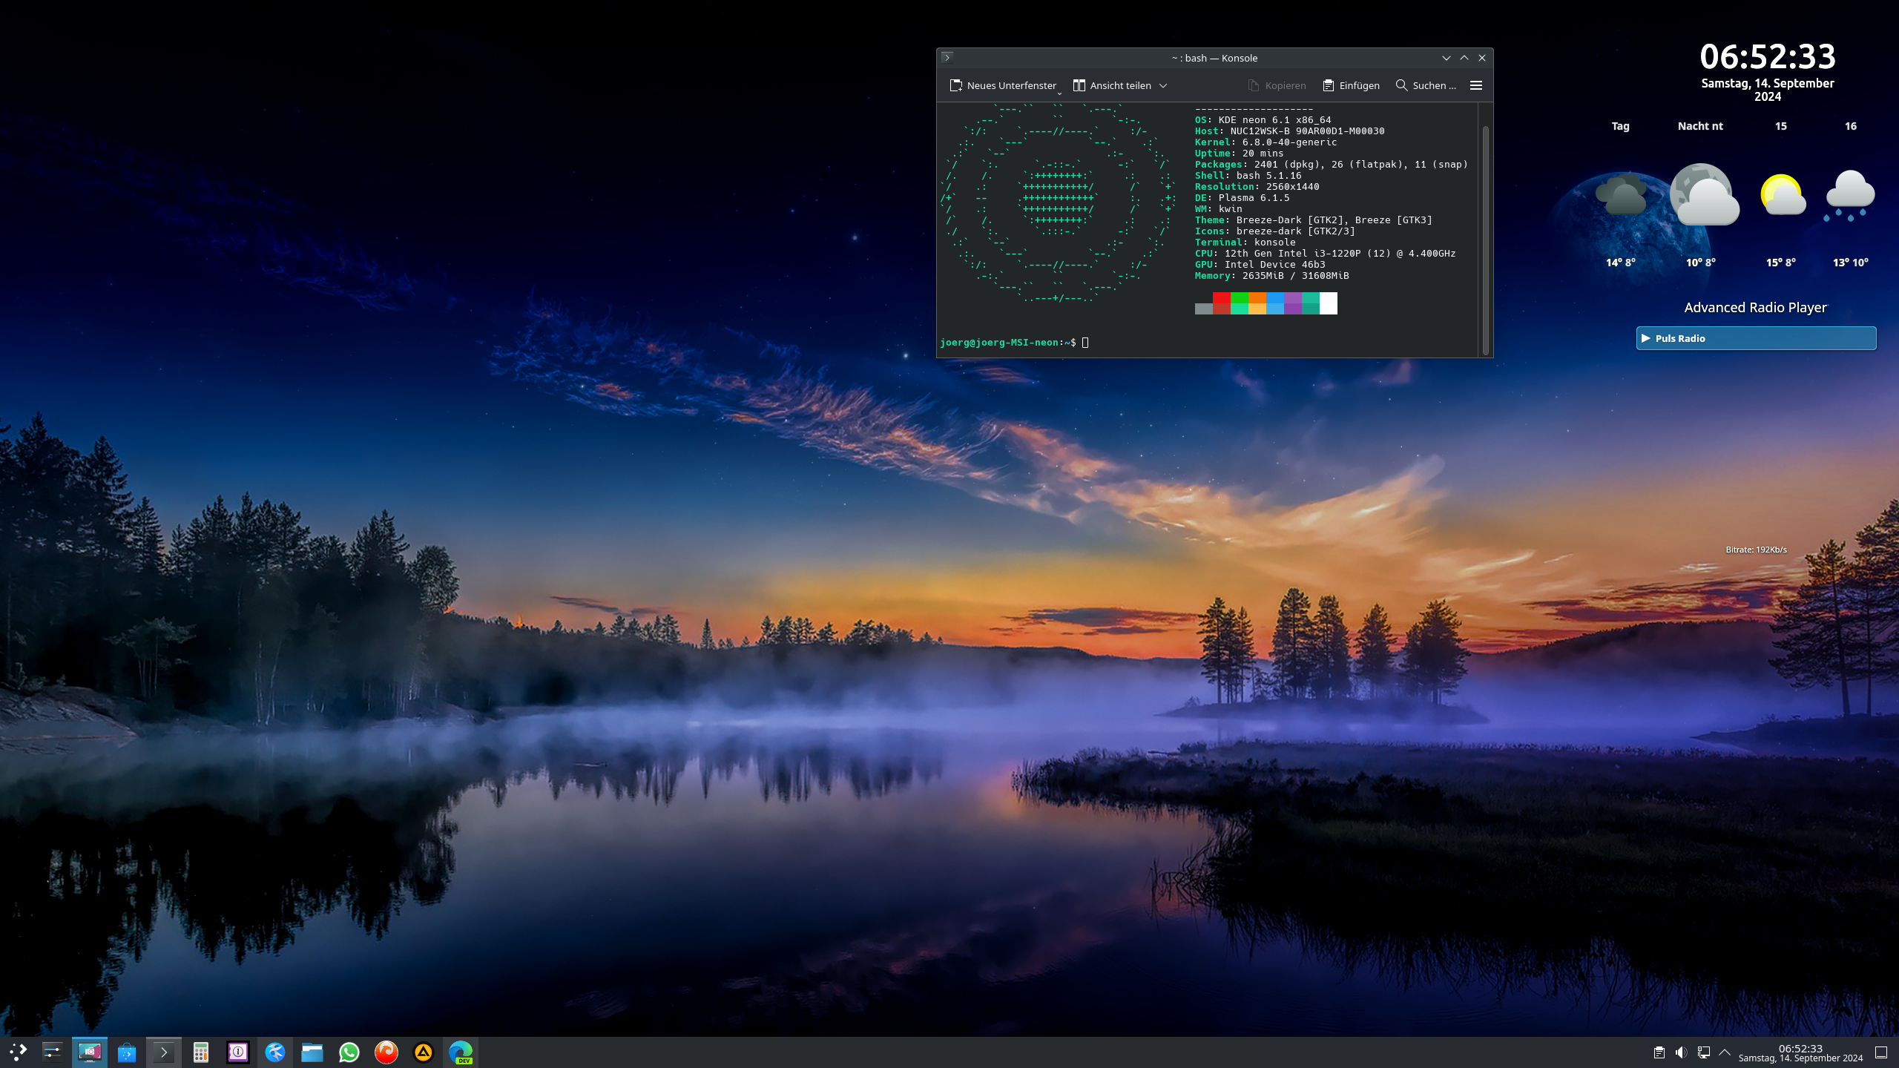This screenshot has width=1899, height=1068.
Task: Open Suchen search in Konsole
Action: tap(1426, 85)
